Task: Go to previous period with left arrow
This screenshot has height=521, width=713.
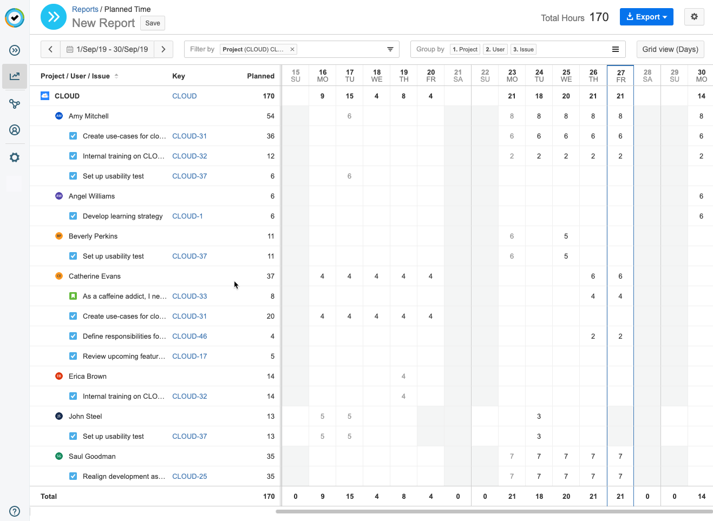Action: tap(50, 49)
